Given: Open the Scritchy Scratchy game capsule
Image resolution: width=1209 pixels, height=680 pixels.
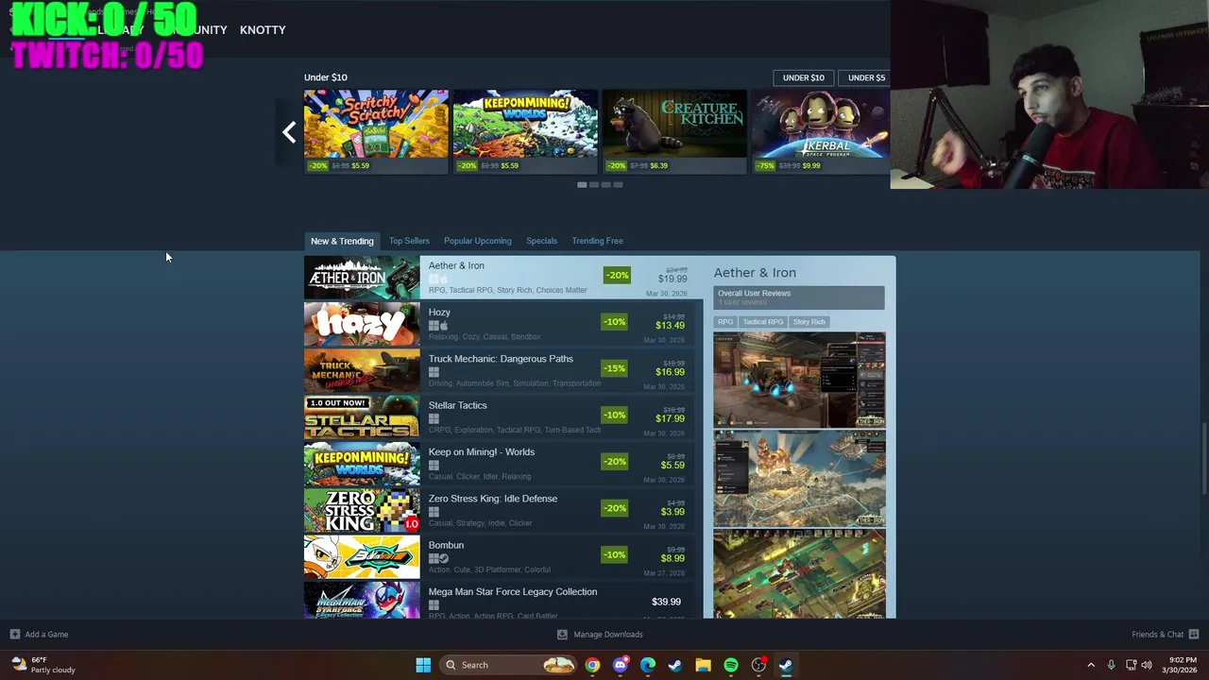Looking at the screenshot, I should pos(376,131).
